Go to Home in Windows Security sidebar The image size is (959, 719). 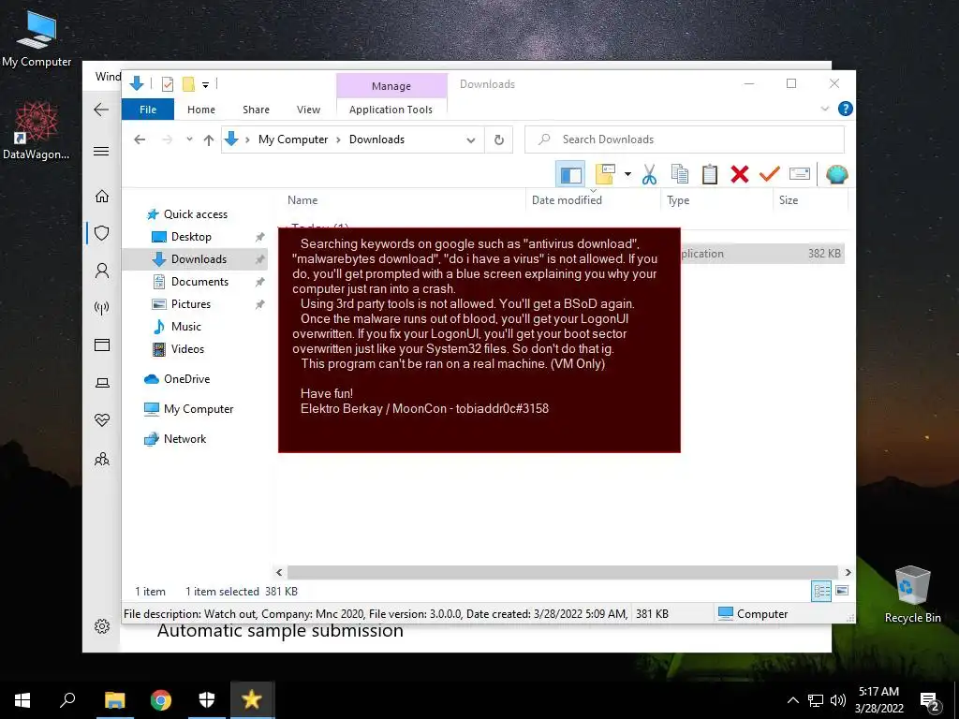point(101,196)
